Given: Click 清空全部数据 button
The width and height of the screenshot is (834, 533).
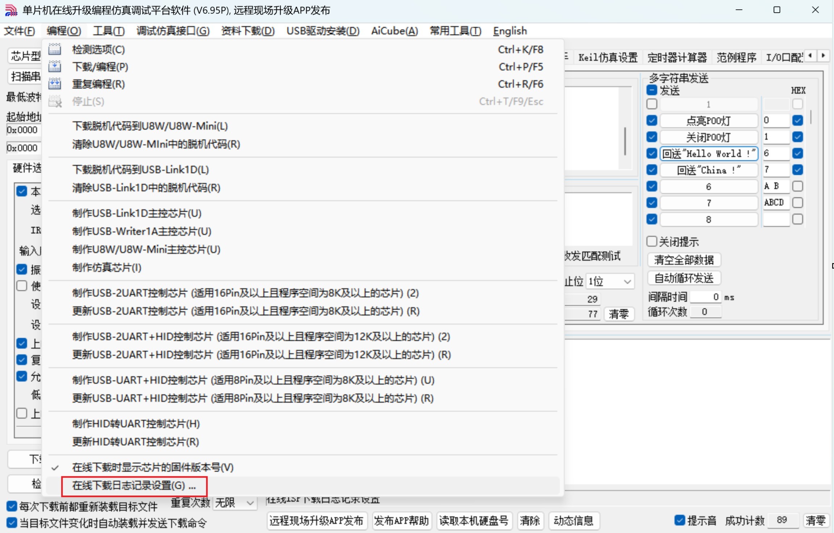Looking at the screenshot, I should click(x=684, y=260).
